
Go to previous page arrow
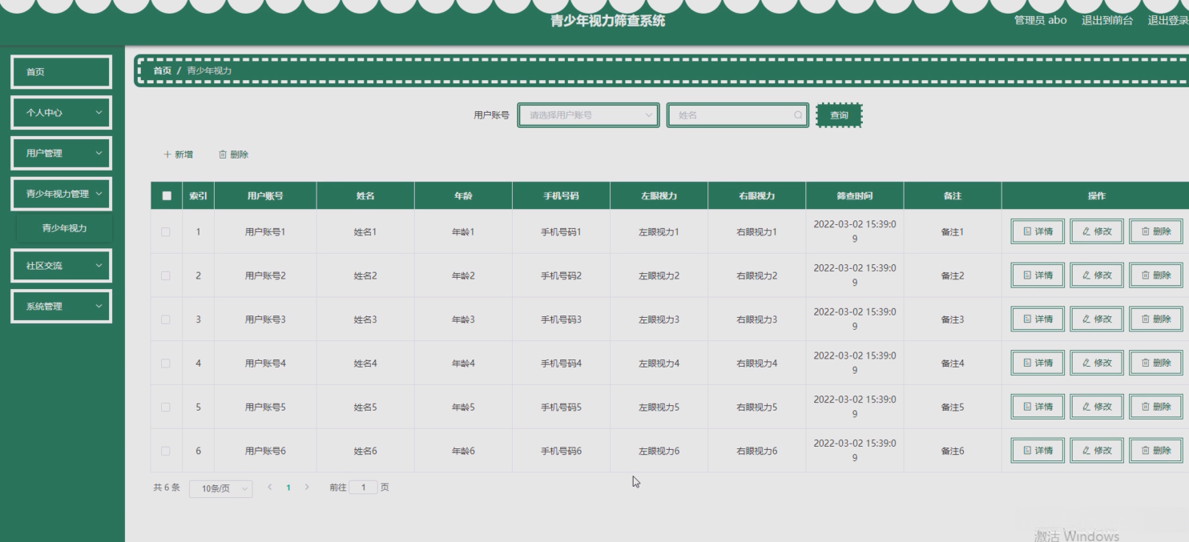pyautogui.click(x=270, y=487)
